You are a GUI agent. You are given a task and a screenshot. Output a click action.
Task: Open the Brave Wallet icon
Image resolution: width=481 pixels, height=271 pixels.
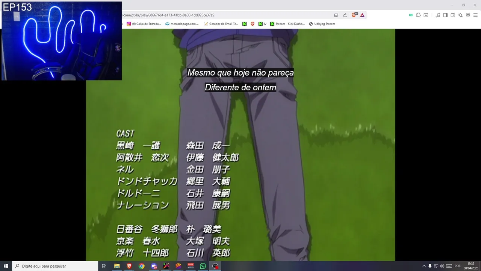453,15
